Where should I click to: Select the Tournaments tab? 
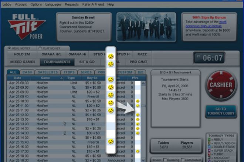tap(57, 62)
